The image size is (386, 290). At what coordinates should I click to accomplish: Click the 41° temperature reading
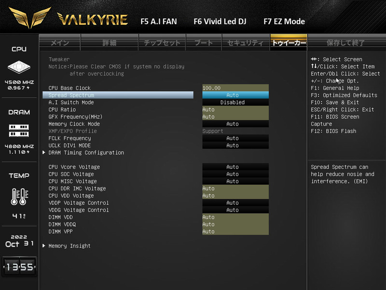[19, 216]
